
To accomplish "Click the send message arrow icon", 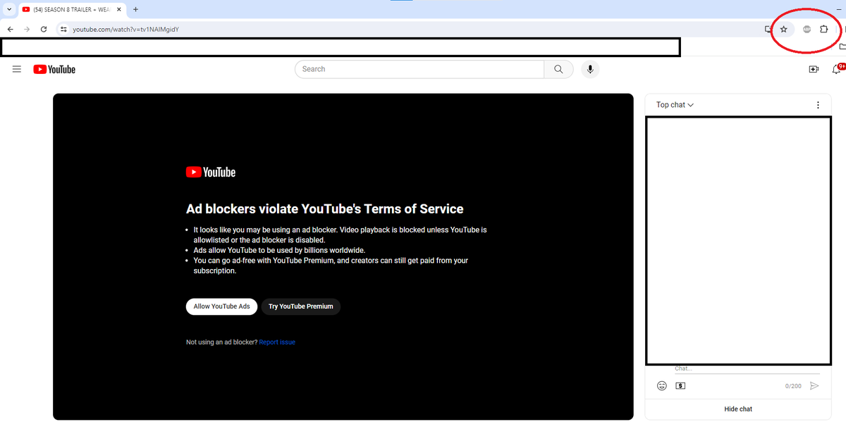I will point(814,386).
